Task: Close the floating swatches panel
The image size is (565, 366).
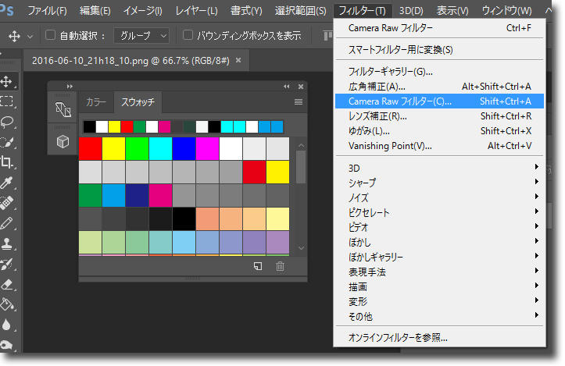Action: (301, 87)
